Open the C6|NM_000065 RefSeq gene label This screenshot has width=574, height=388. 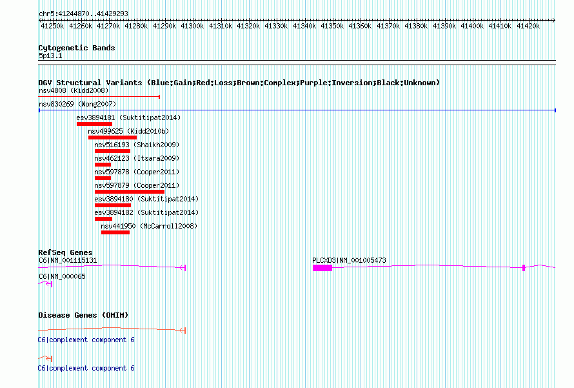tap(62, 276)
